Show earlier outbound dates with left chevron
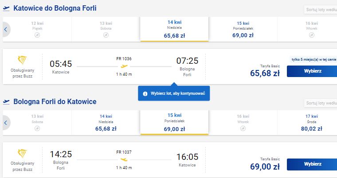This screenshot has width=337, height=178. pyautogui.click(x=6, y=29)
